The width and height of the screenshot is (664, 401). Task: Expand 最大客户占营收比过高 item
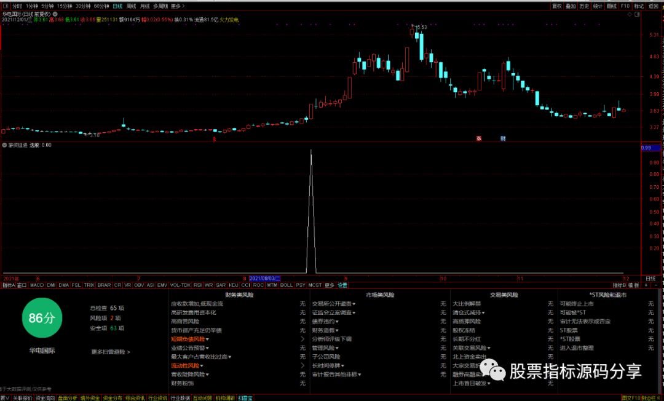201,357
